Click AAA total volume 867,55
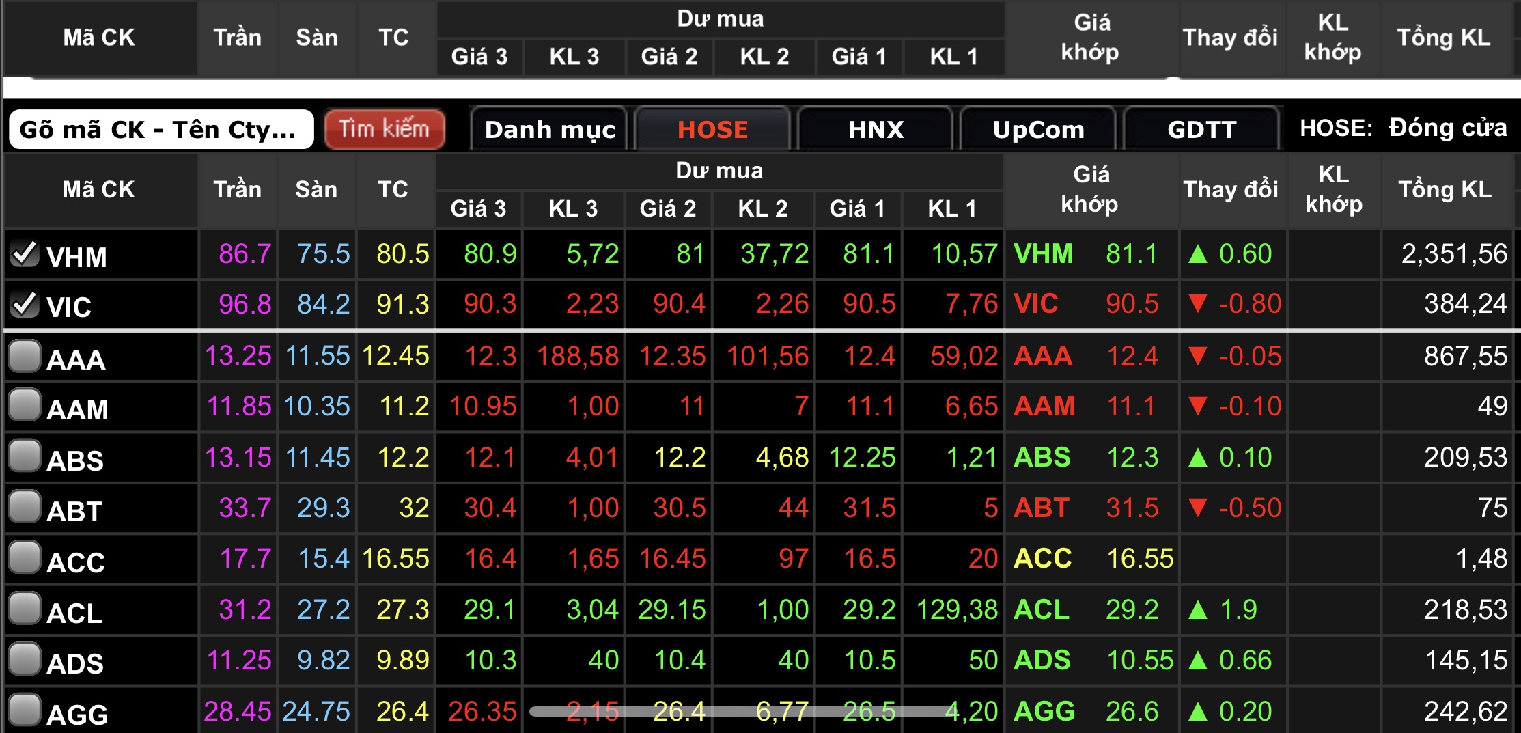The image size is (1521, 733). pyautogui.click(x=1466, y=356)
